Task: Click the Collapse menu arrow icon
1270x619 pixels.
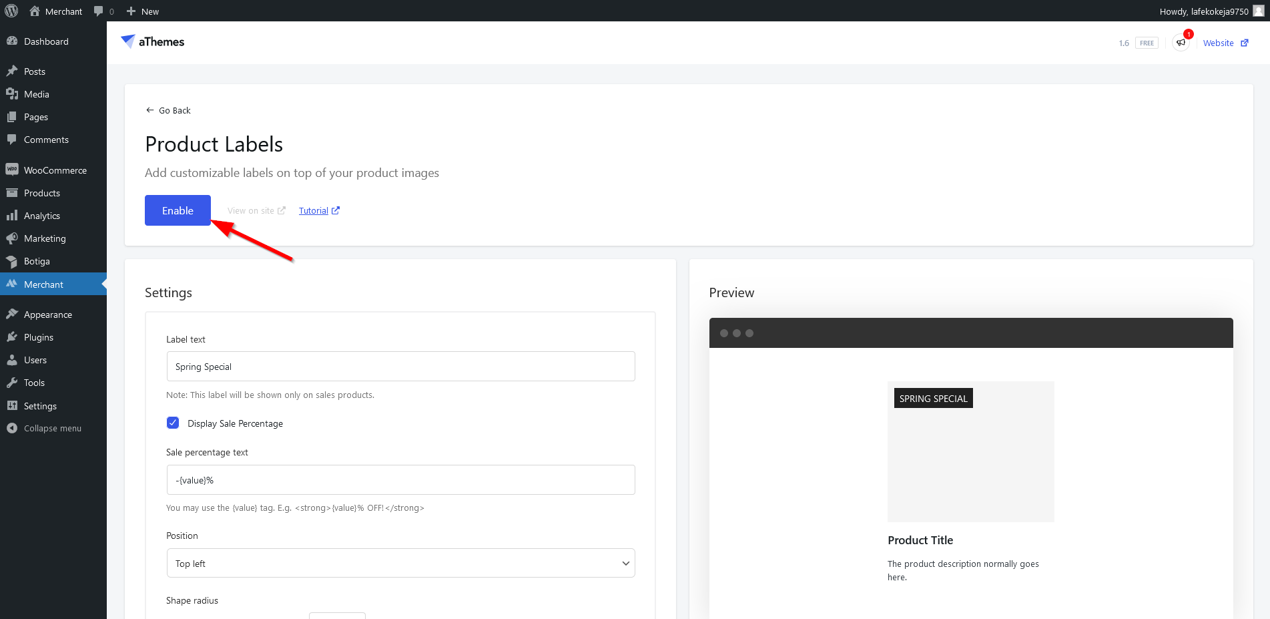Action: (x=12, y=428)
